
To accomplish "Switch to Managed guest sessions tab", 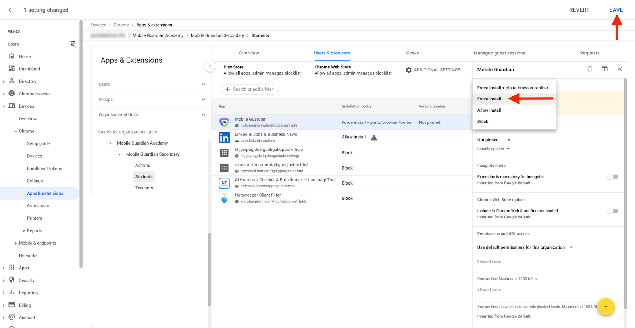I will coord(499,53).
